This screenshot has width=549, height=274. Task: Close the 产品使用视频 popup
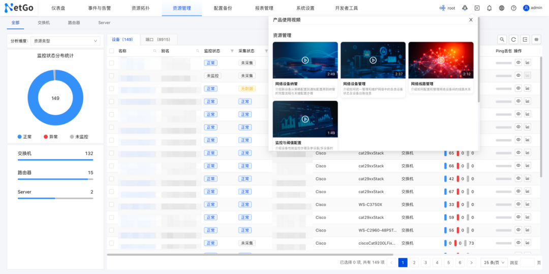point(471,20)
